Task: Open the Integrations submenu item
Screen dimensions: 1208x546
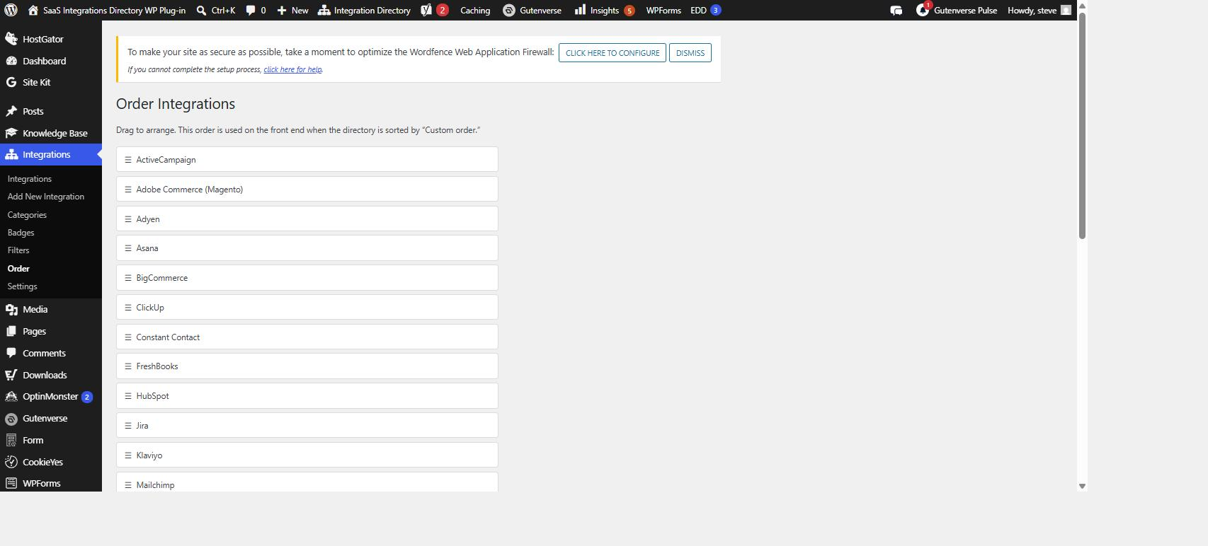Action: point(30,179)
